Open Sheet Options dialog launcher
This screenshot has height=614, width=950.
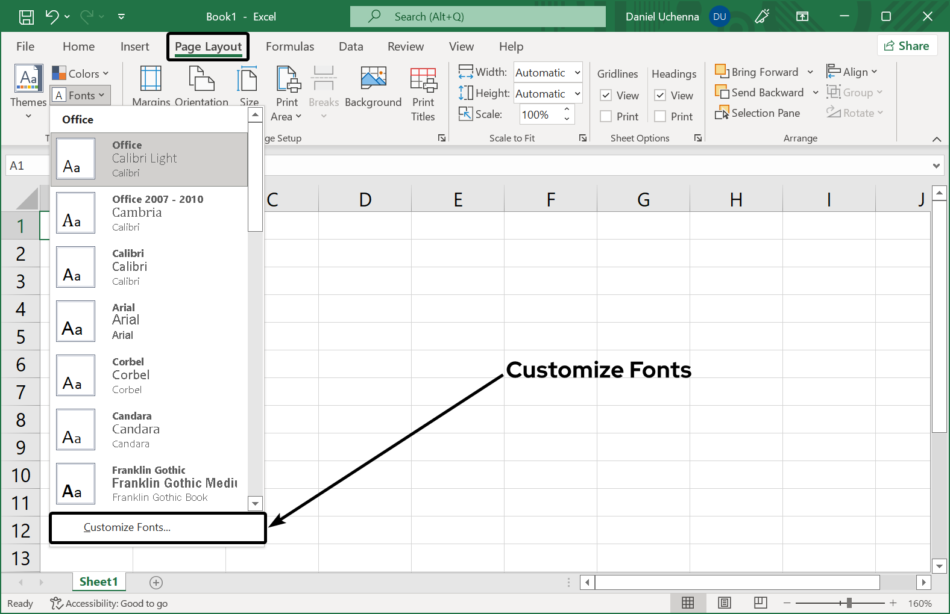coord(698,138)
